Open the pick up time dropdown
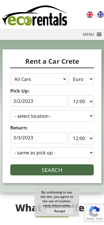 click(x=81, y=101)
